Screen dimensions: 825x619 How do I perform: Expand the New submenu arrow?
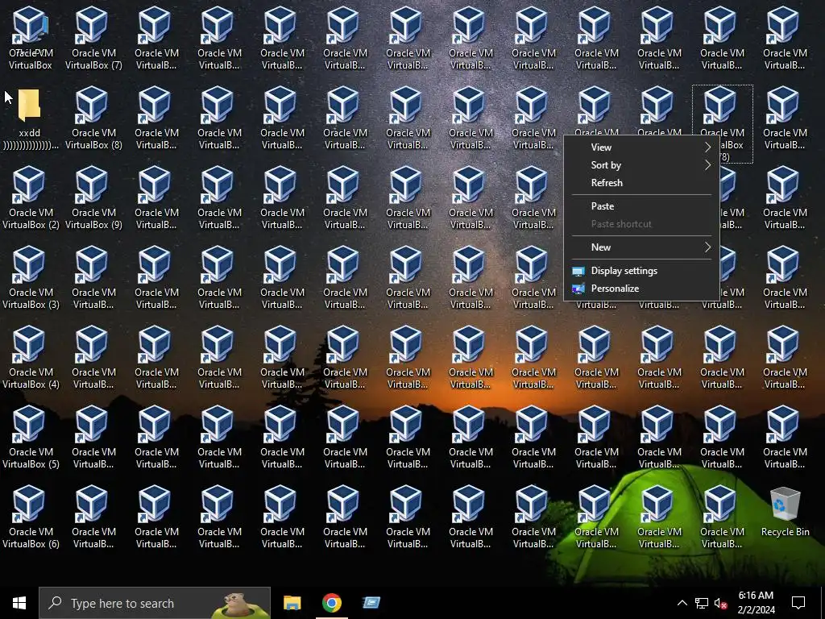[x=707, y=247]
